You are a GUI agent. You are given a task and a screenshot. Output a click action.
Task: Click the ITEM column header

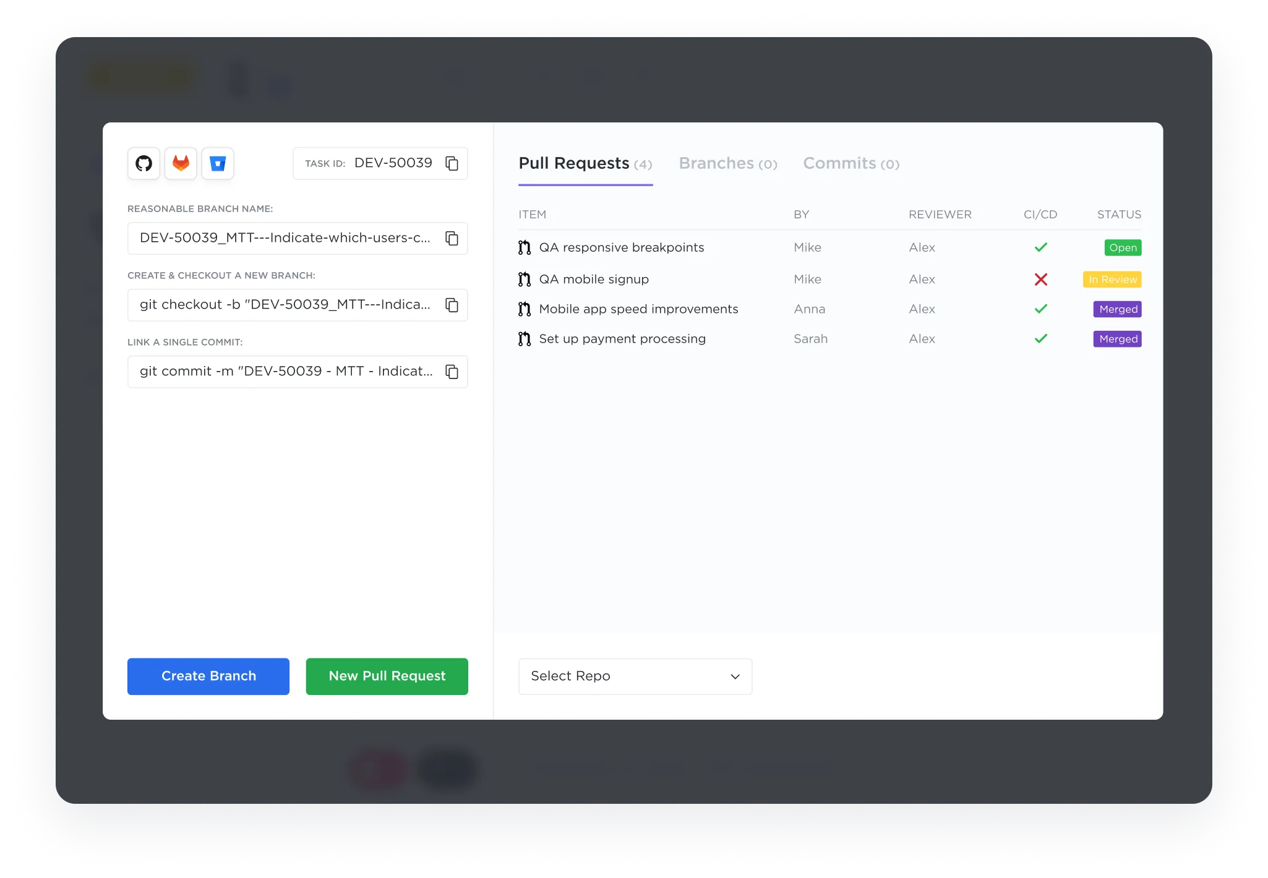point(533,215)
